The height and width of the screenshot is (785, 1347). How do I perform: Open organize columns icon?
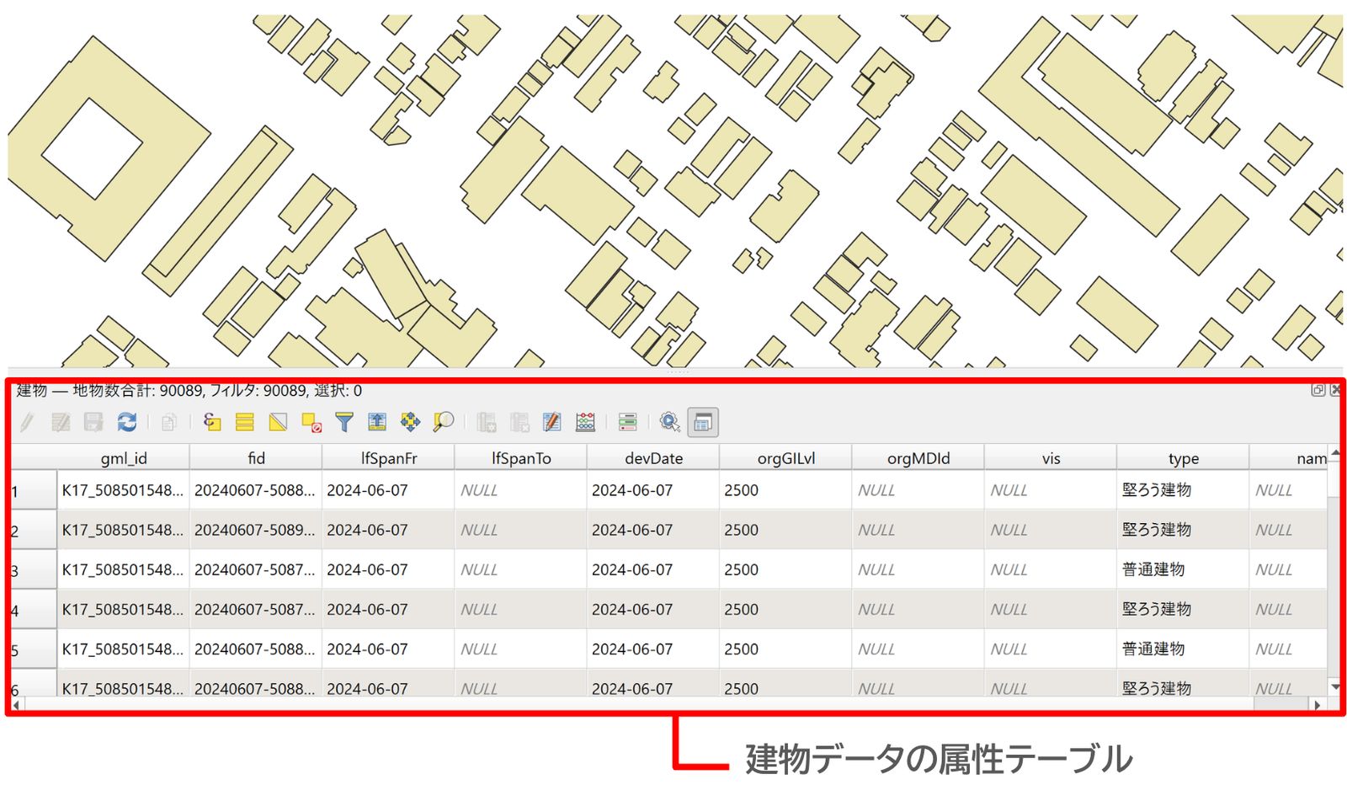pos(552,422)
